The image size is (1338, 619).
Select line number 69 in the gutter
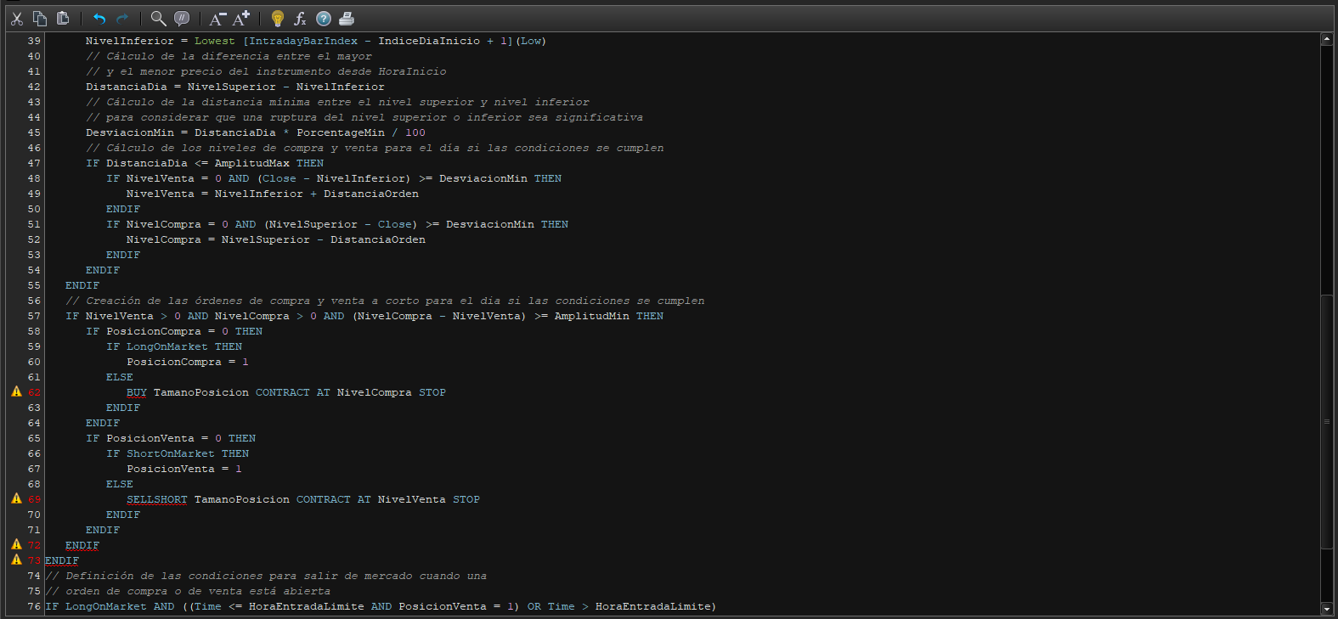[x=34, y=499]
